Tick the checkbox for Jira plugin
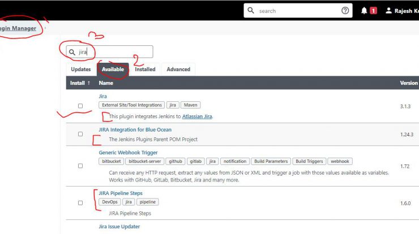The height and width of the screenshot is (234, 419). (x=80, y=106)
